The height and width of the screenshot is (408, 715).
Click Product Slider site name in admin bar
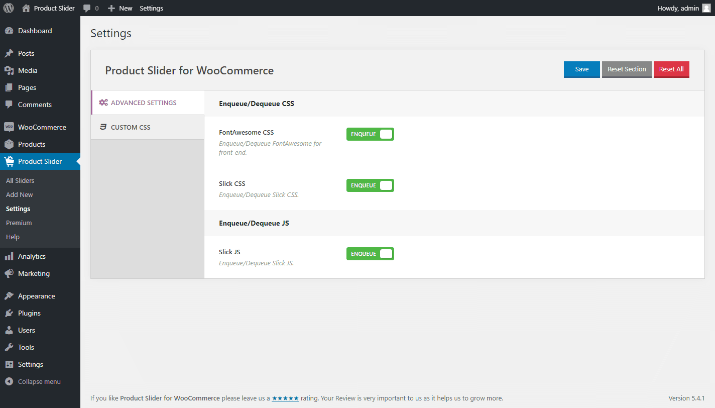pyautogui.click(x=54, y=8)
